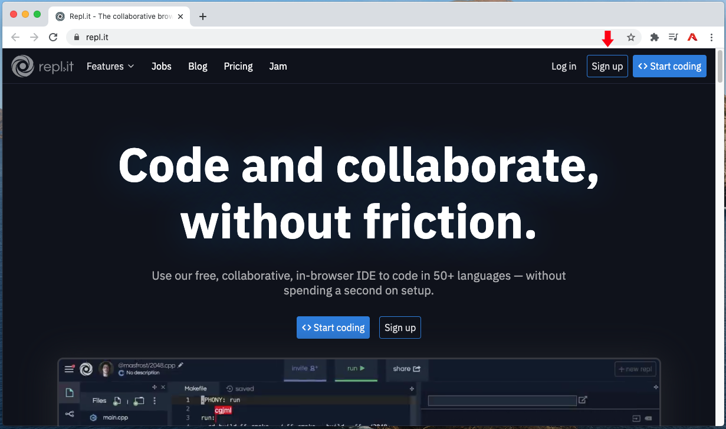This screenshot has width=726, height=429.
Task: Click the move handle icon above the editor's right edge
Action: click(x=412, y=388)
